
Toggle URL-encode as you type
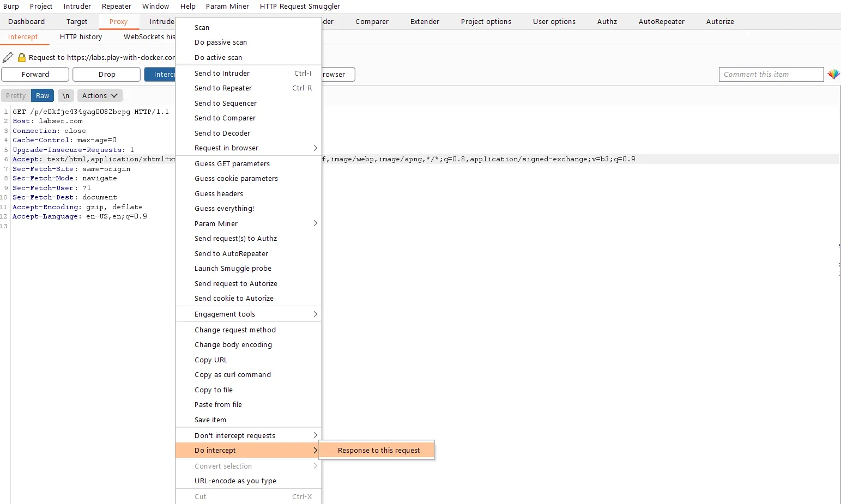[249, 481]
